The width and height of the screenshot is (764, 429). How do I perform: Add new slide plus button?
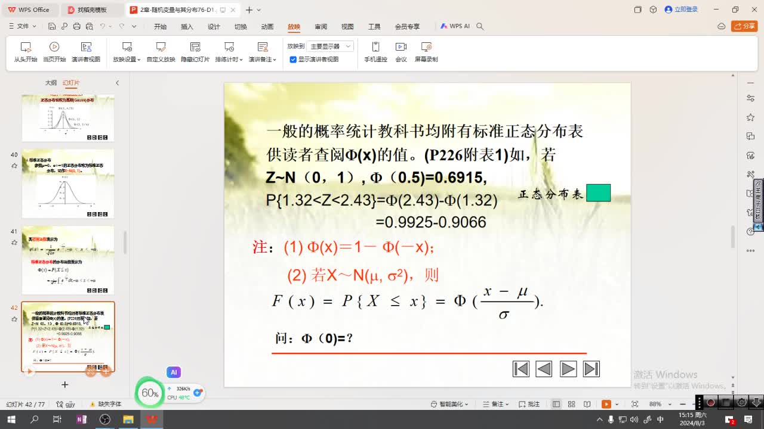point(65,384)
